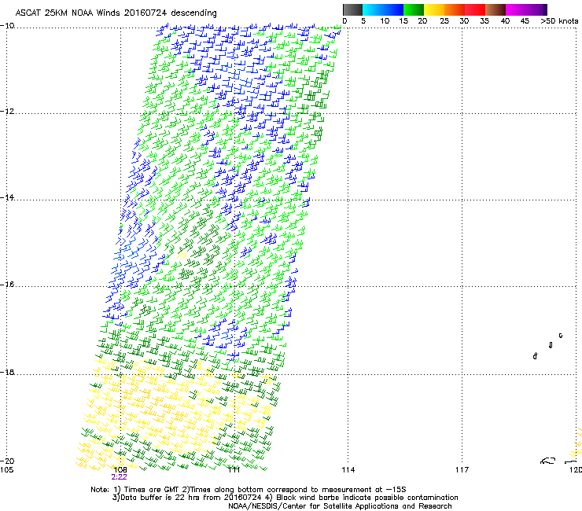Click the brown 35-40 knots color swatch

click(495, 9)
